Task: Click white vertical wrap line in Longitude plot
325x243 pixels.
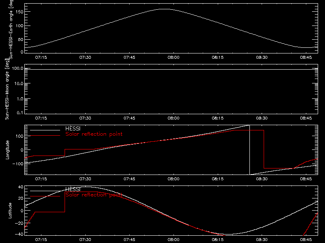Action: click(x=249, y=150)
